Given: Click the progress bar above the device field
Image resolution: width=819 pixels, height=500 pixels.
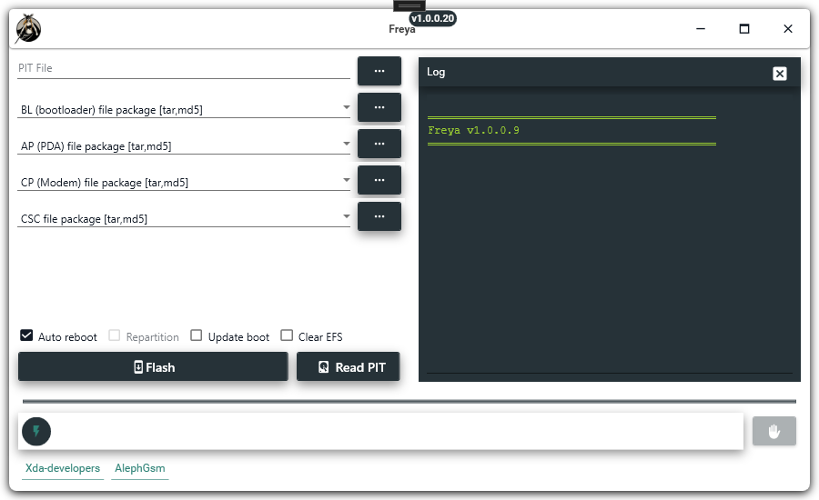Looking at the screenshot, I should tap(409, 401).
